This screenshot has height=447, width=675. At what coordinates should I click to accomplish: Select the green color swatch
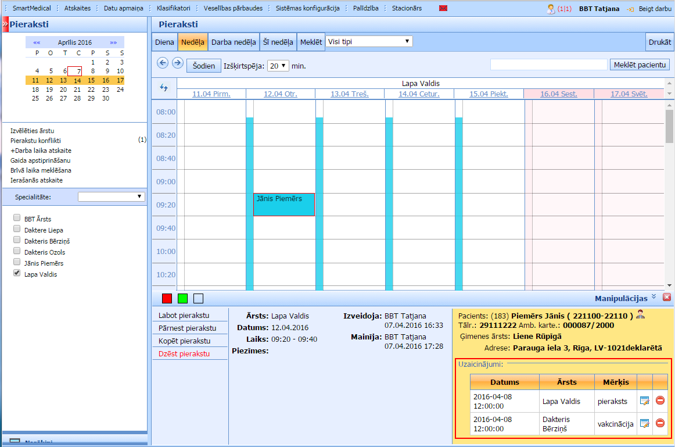(183, 298)
